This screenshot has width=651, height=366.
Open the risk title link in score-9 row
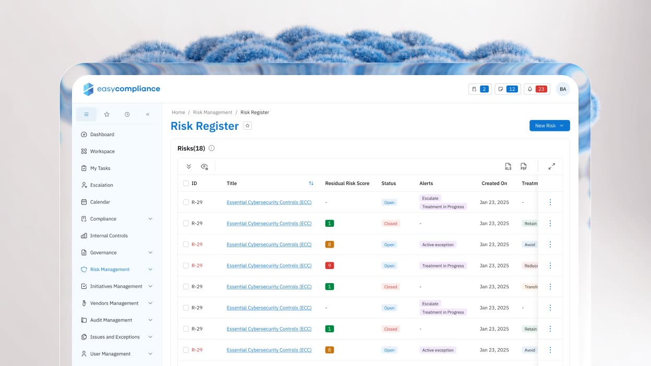[269, 265]
